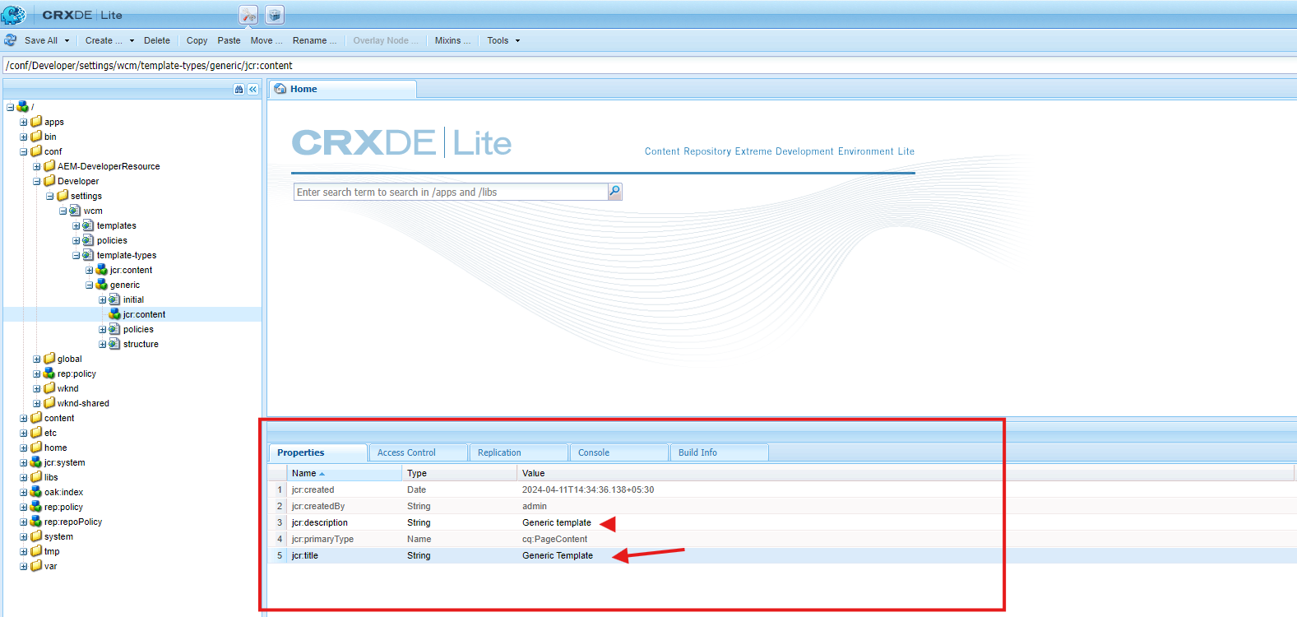
Task: Collapse the navigation panel with double-arrow icon
Action: click(253, 89)
